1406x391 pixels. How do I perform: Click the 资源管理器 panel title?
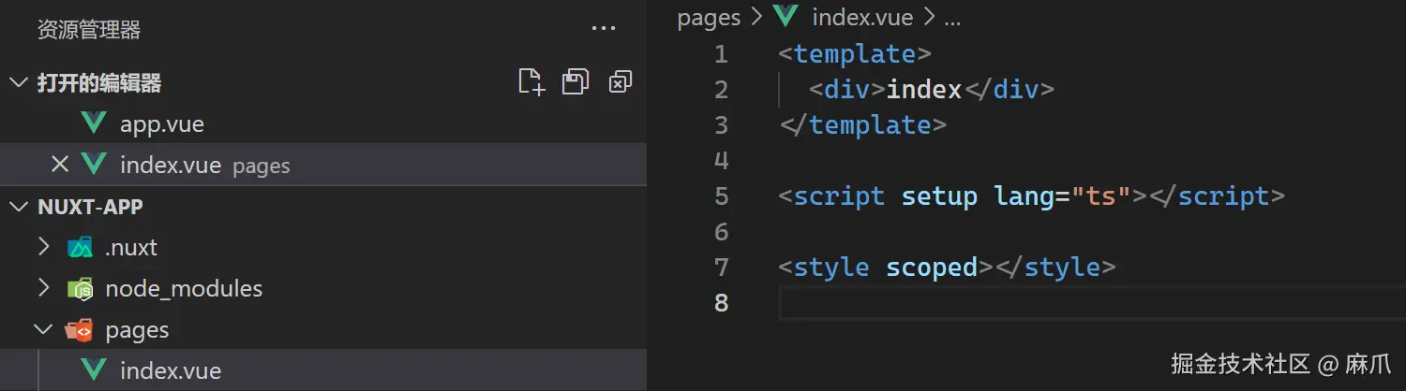(x=89, y=30)
